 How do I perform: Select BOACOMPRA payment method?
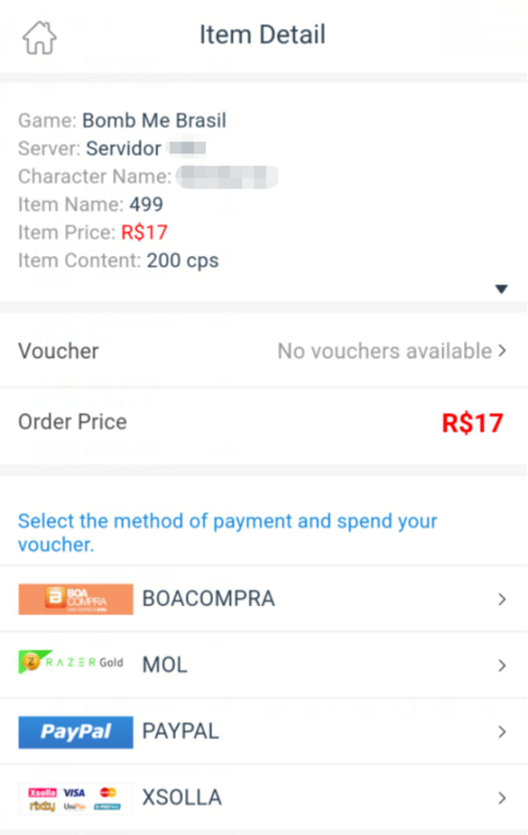point(209,599)
